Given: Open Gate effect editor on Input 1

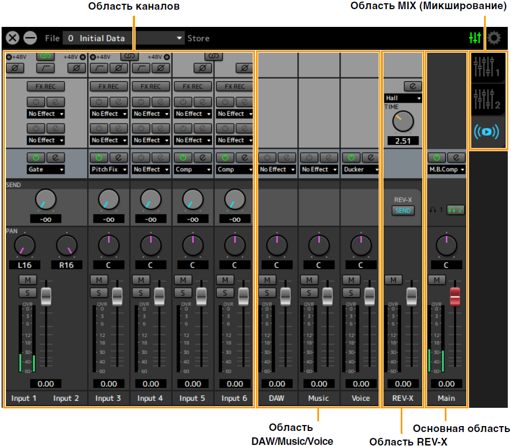Looking at the screenshot, I should point(55,158).
